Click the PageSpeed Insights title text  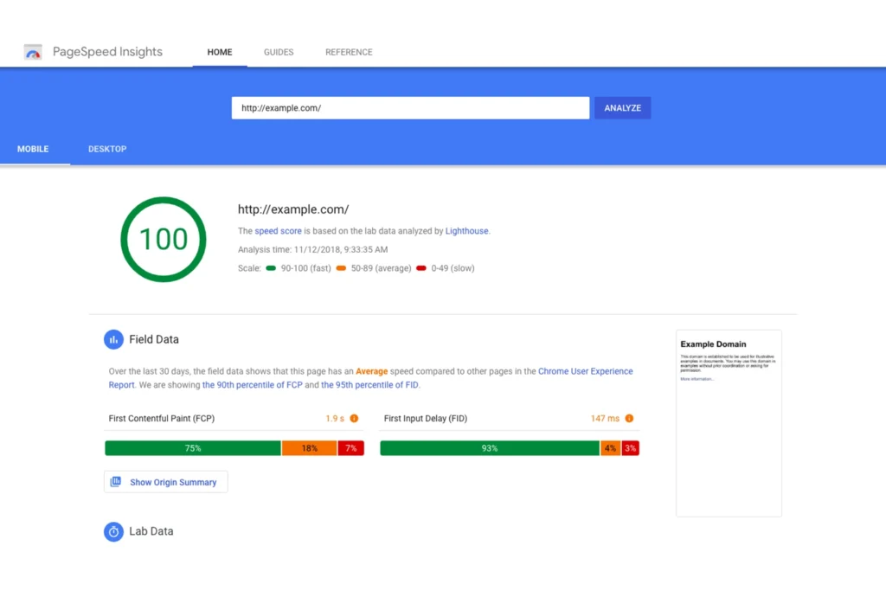pos(107,52)
